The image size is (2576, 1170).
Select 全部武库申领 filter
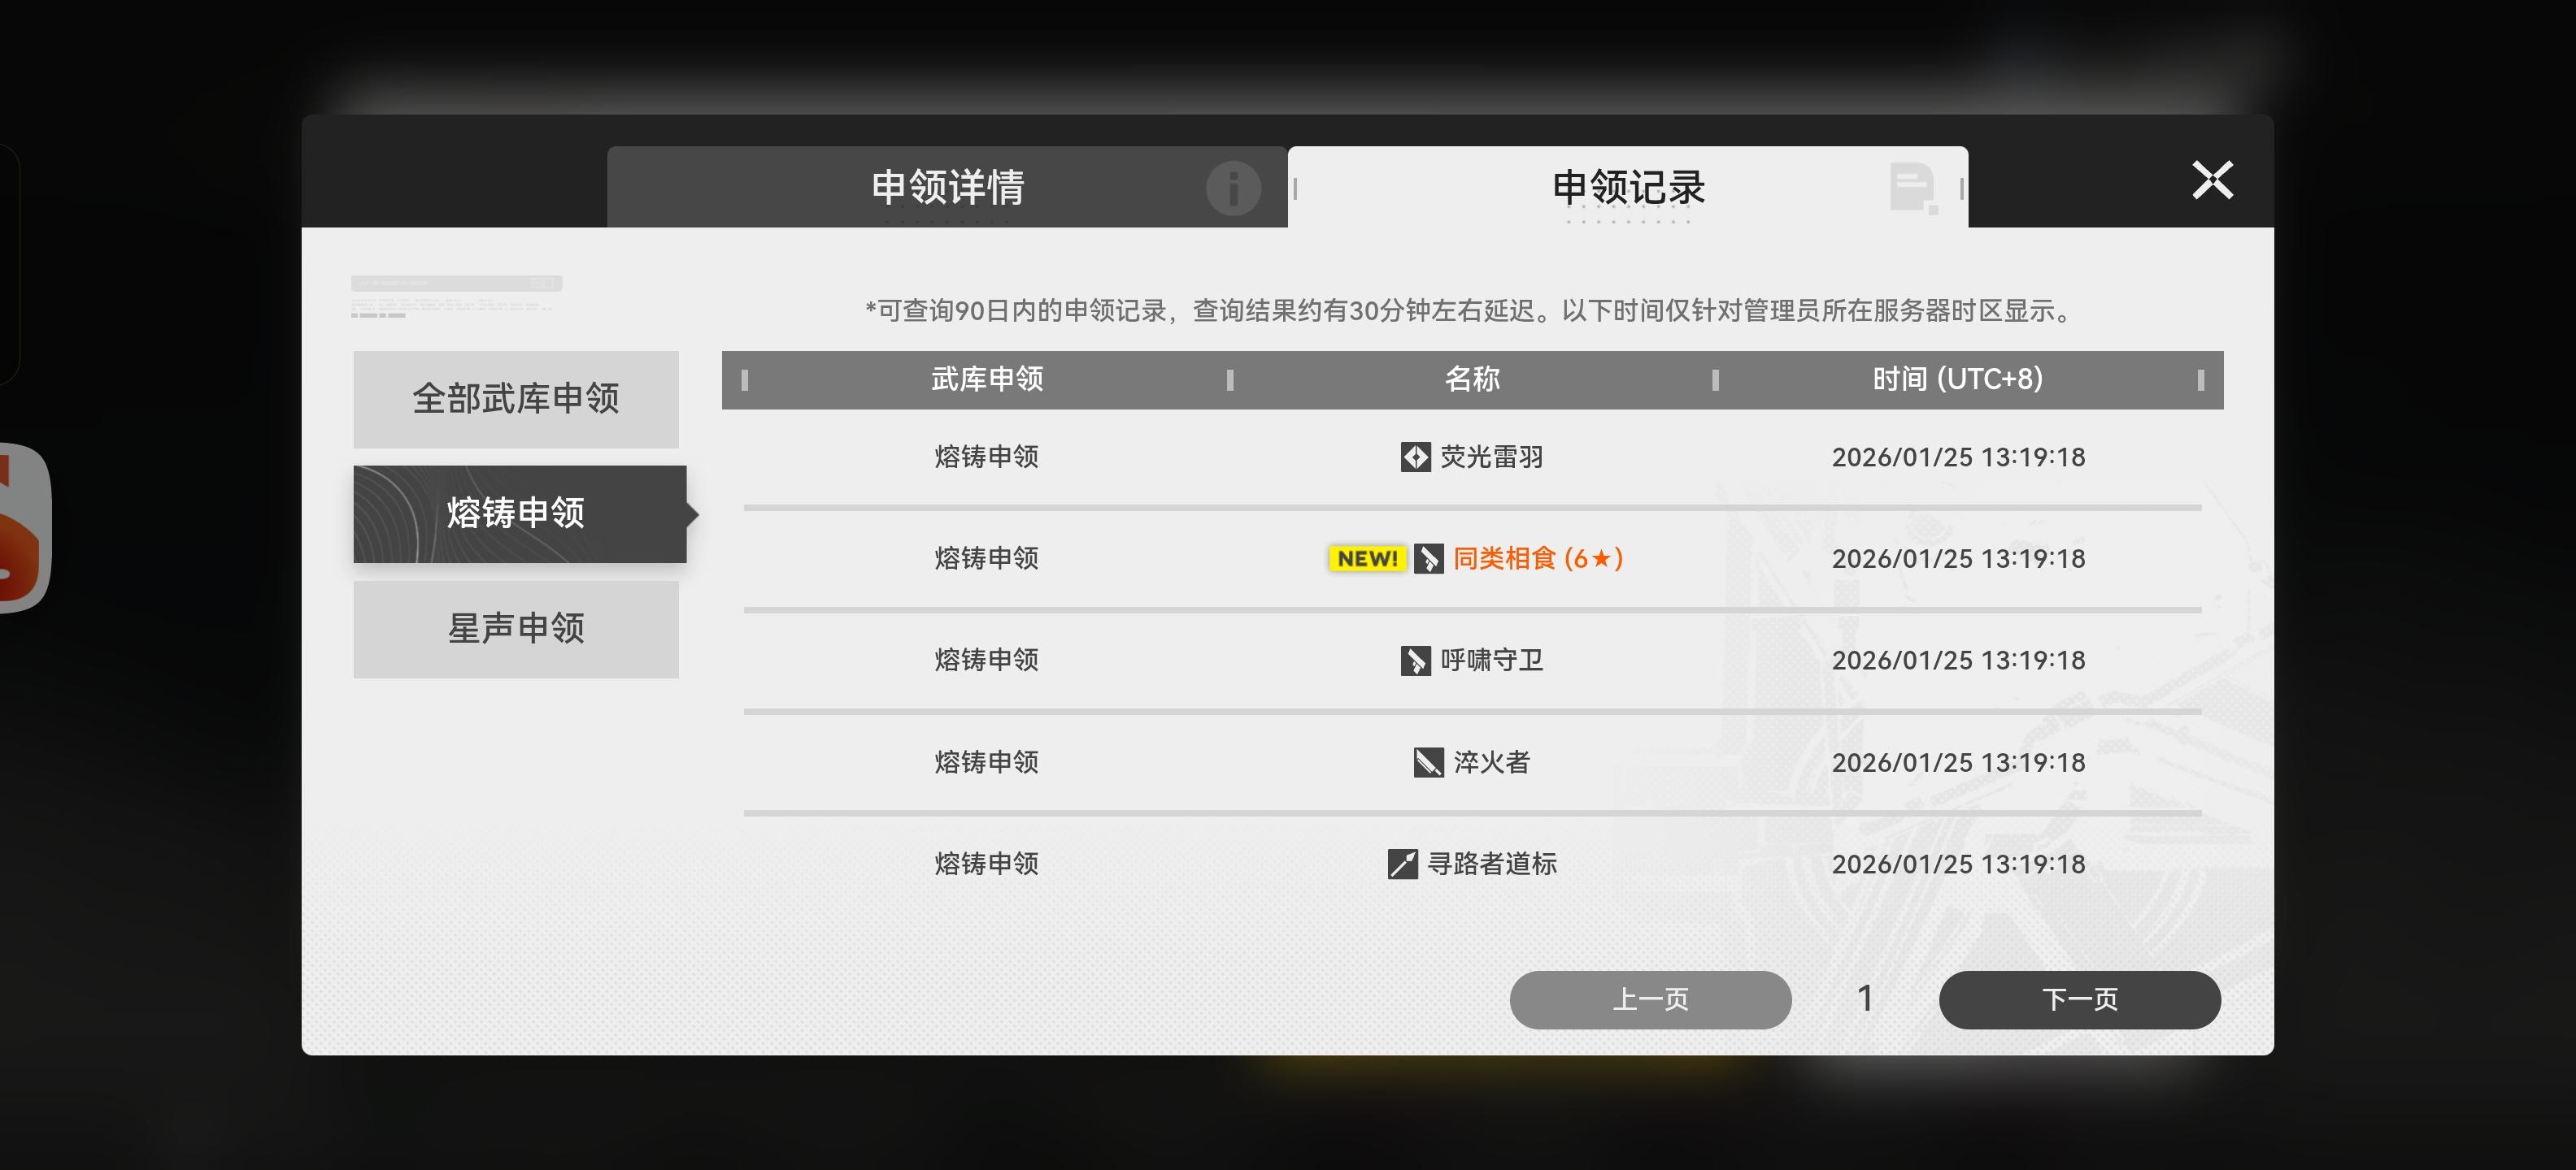click(516, 399)
